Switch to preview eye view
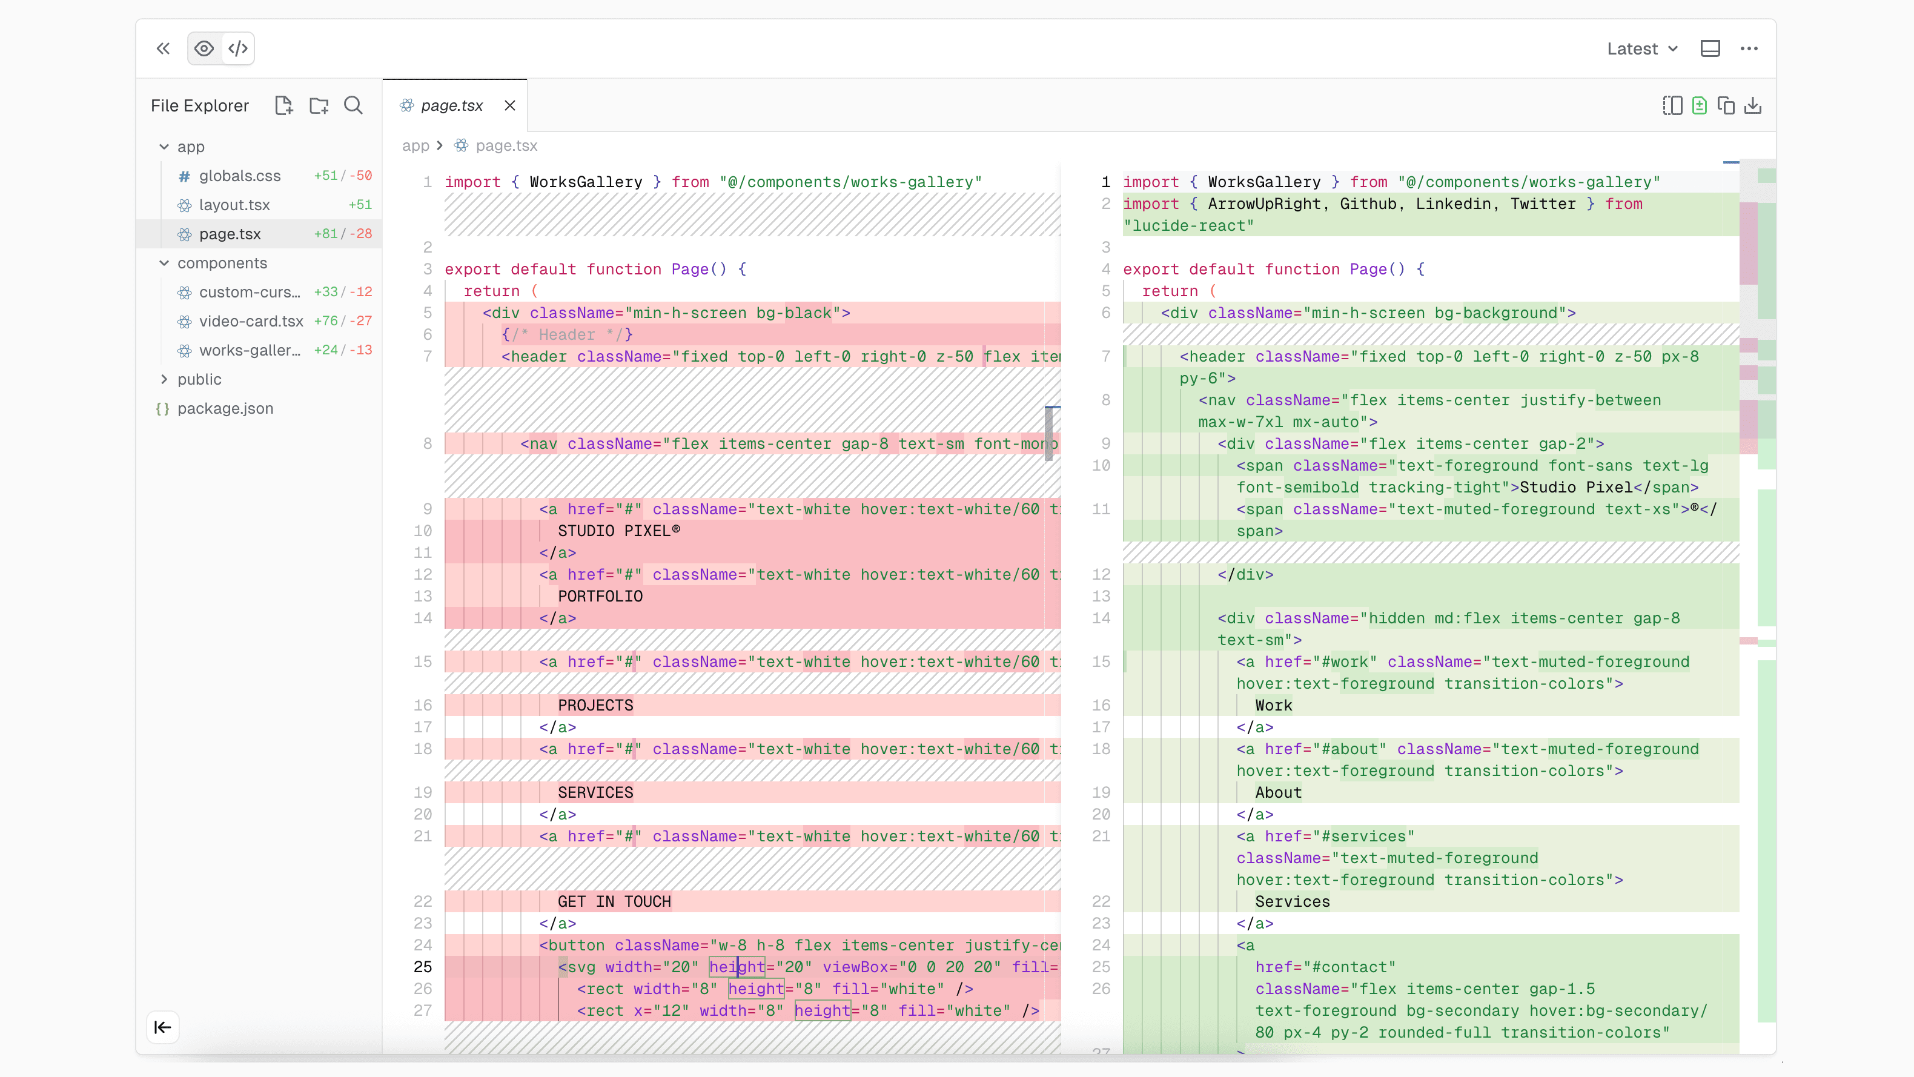 click(x=204, y=48)
